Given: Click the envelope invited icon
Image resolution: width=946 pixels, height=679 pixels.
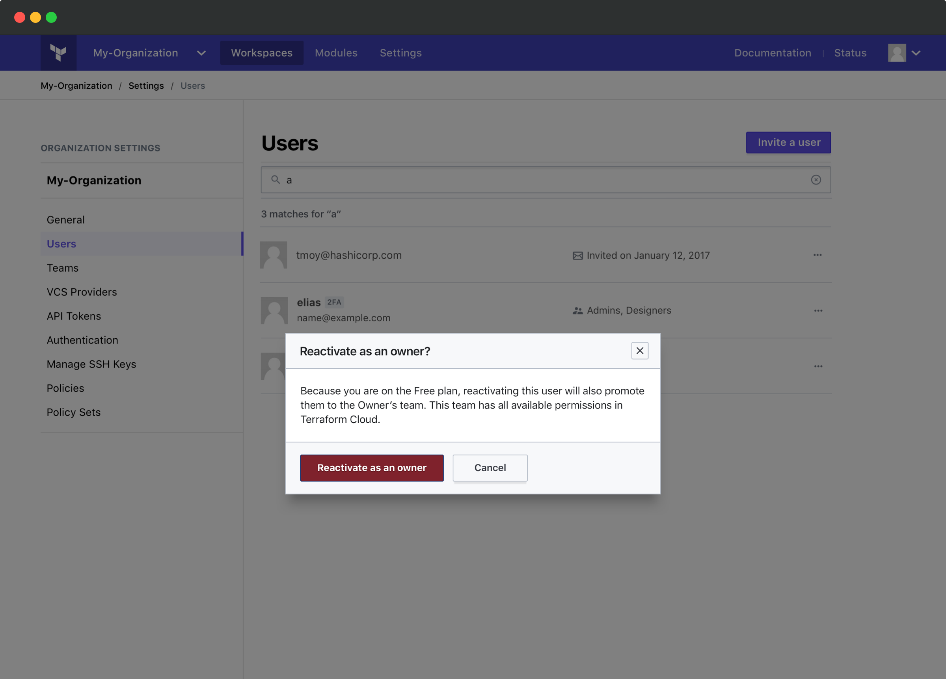Looking at the screenshot, I should [x=578, y=256].
